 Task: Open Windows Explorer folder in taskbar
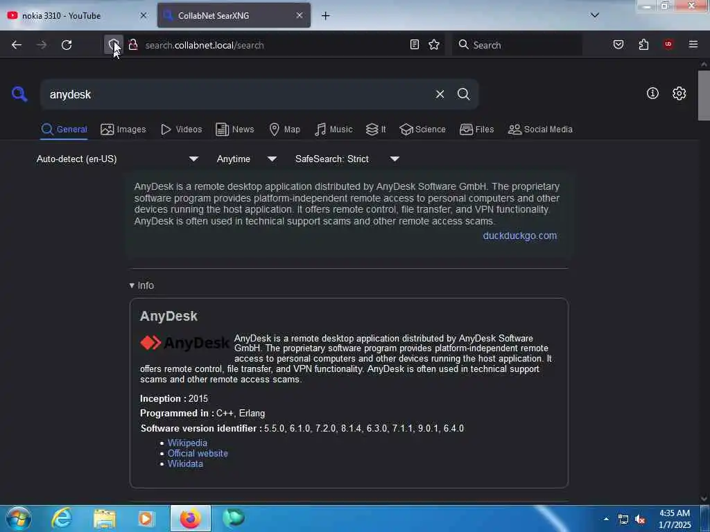[x=105, y=518]
